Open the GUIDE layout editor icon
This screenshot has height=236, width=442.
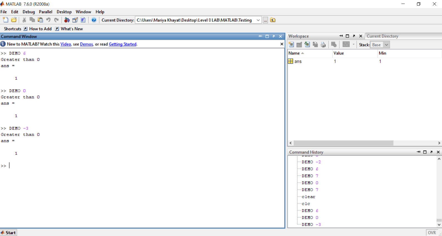pyautogui.click(x=75, y=20)
